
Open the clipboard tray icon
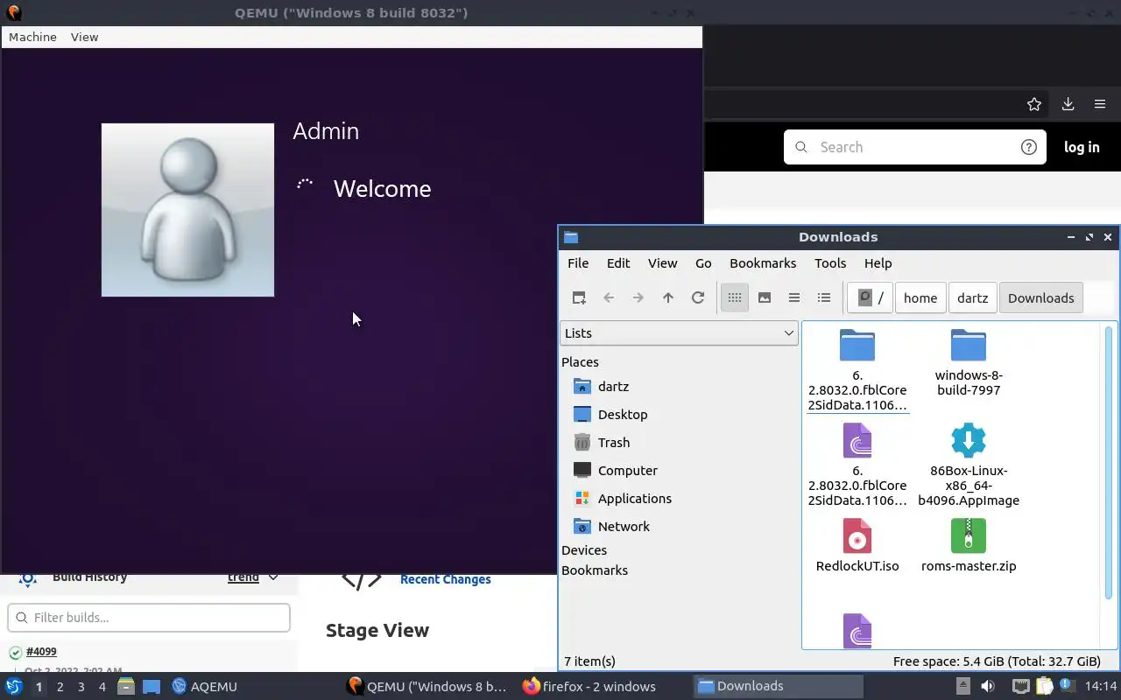[x=1044, y=686]
